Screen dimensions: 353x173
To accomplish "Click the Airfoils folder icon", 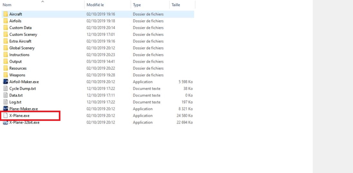I will [x=6, y=21].
